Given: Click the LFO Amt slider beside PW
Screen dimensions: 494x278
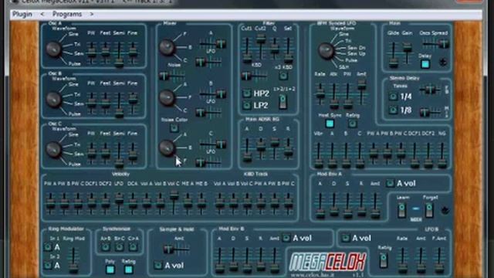Looking at the screenshot, I should 361,92.
